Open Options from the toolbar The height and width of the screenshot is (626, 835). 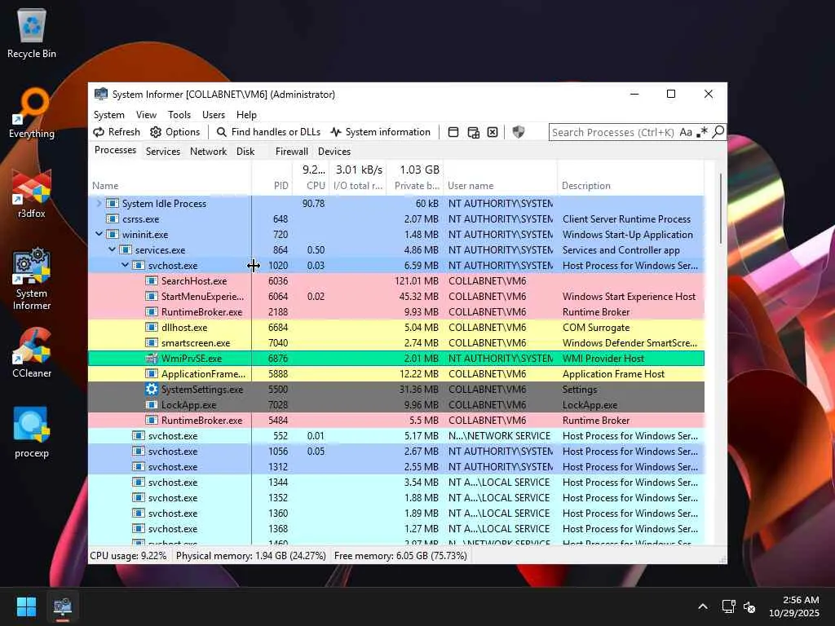175,132
